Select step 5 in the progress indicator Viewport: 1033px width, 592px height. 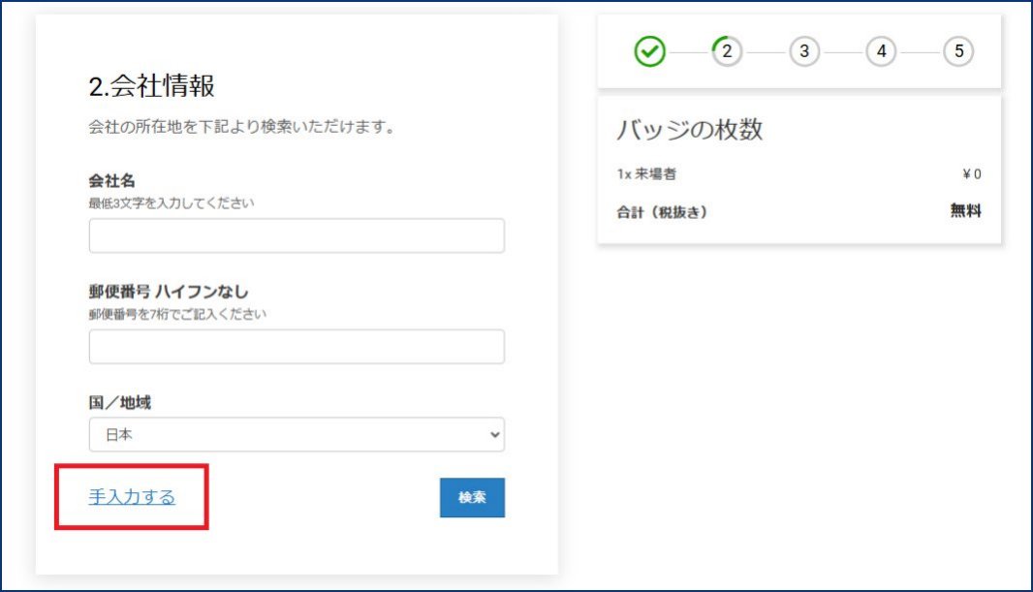click(958, 51)
